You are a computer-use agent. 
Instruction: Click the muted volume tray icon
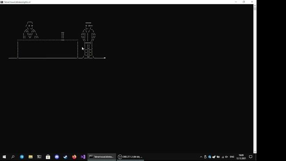click(x=227, y=157)
